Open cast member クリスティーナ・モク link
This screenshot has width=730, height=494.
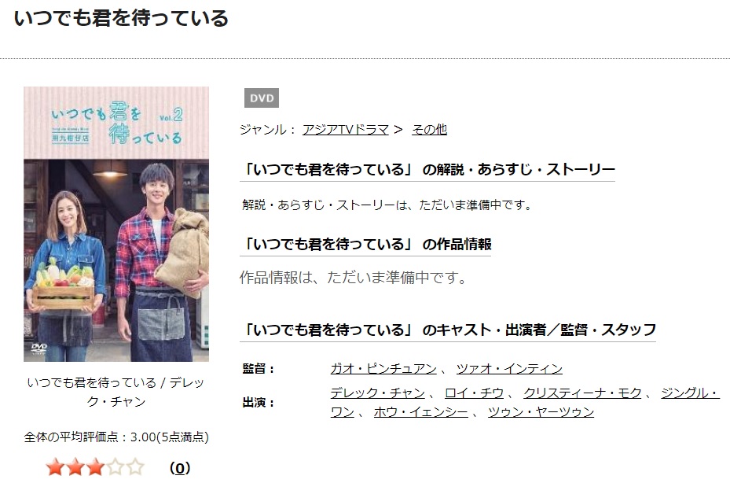pyautogui.click(x=582, y=393)
